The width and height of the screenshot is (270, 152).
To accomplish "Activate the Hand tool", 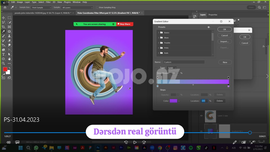I will click(9, 59).
